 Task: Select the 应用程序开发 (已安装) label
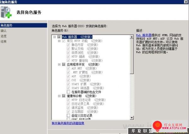83,64
